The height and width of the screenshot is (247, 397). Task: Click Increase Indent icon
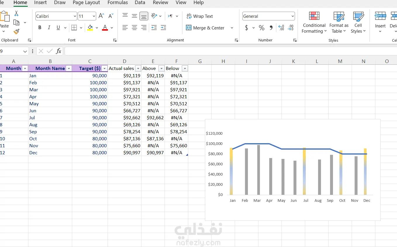pos(163,28)
